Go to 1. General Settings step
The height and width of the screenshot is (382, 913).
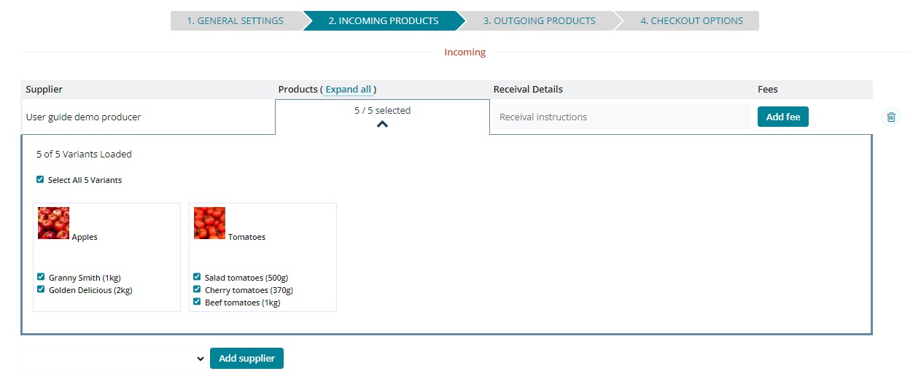pos(235,20)
